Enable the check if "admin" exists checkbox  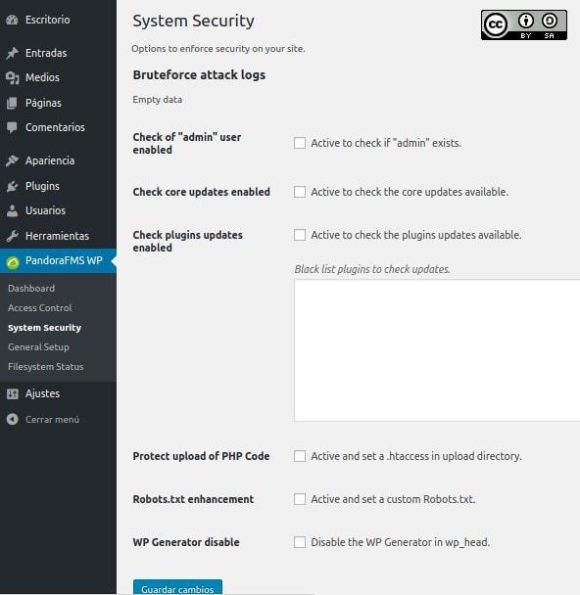pyautogui.click(x=300, y=143)
